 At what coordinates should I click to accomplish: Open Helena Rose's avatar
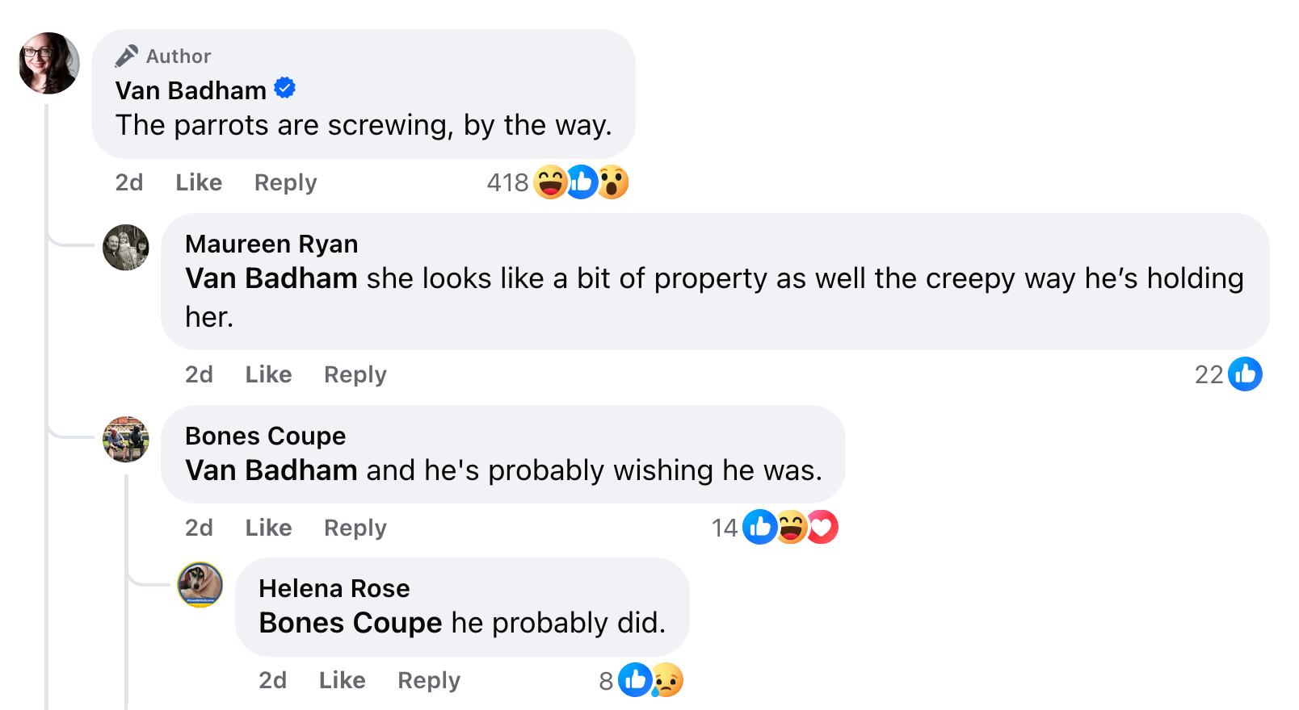point(200,585)
